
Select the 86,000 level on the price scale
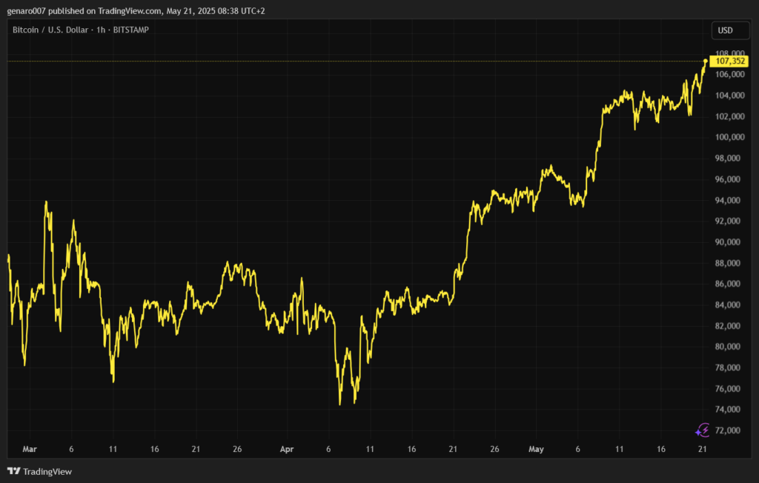729,284
